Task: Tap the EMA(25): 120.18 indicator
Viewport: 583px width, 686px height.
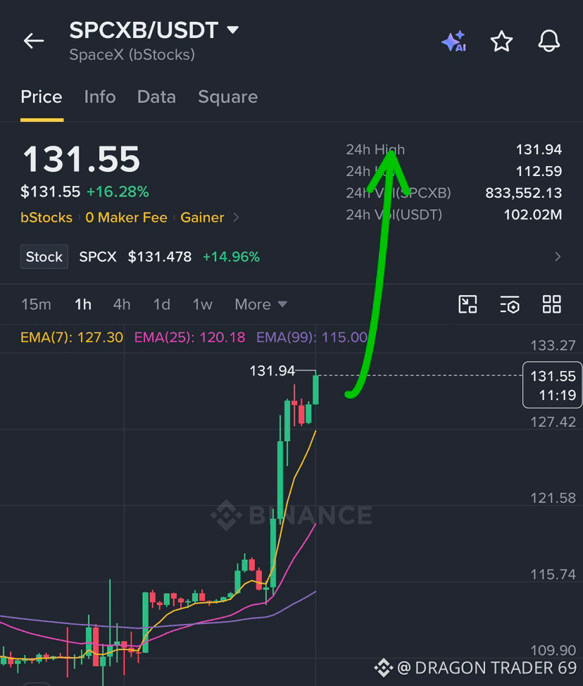Action: (x=189, y=337)
